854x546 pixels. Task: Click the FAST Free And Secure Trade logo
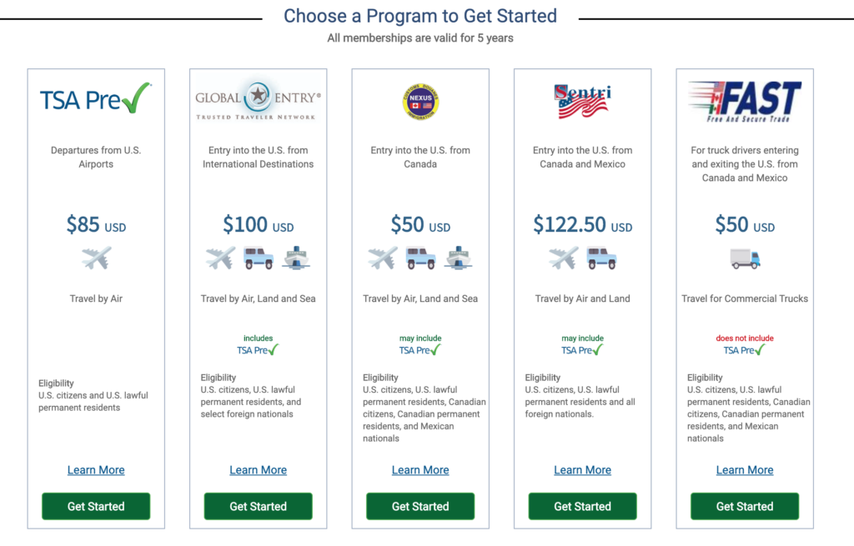coord(745,102)
